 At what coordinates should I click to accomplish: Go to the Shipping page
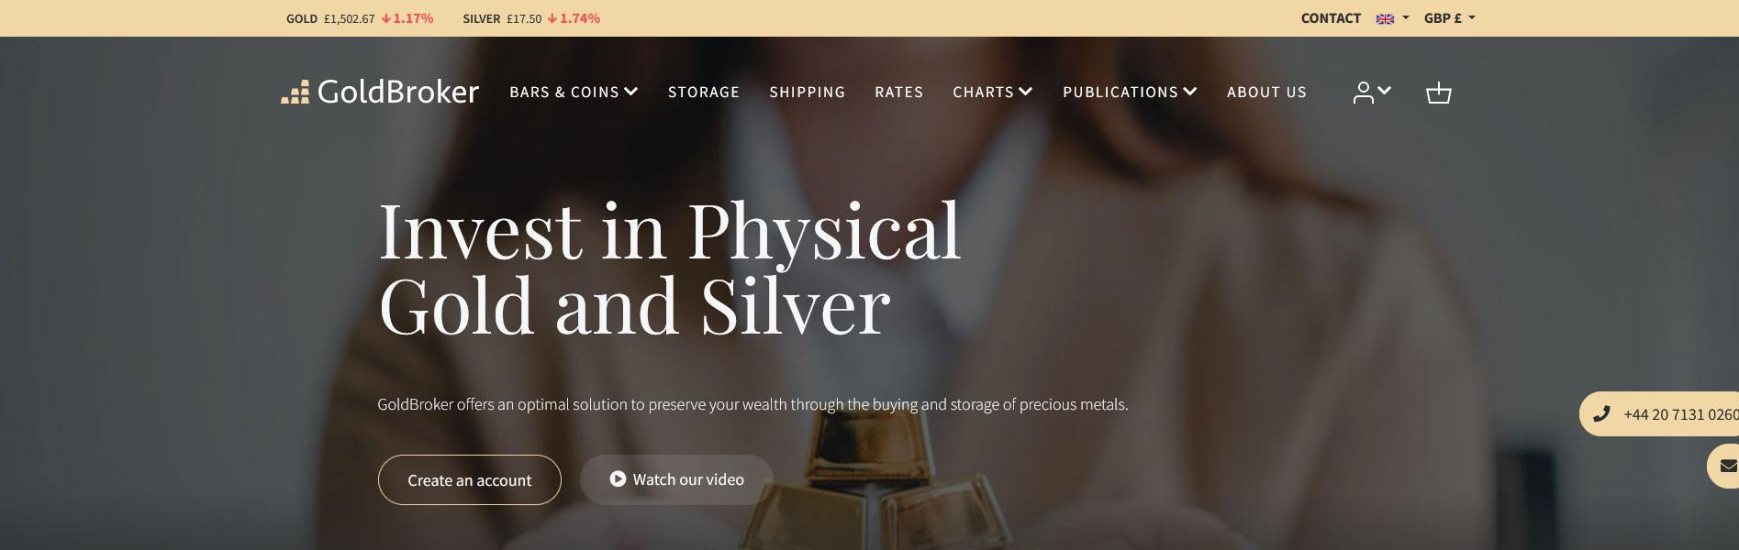(807, 92)
